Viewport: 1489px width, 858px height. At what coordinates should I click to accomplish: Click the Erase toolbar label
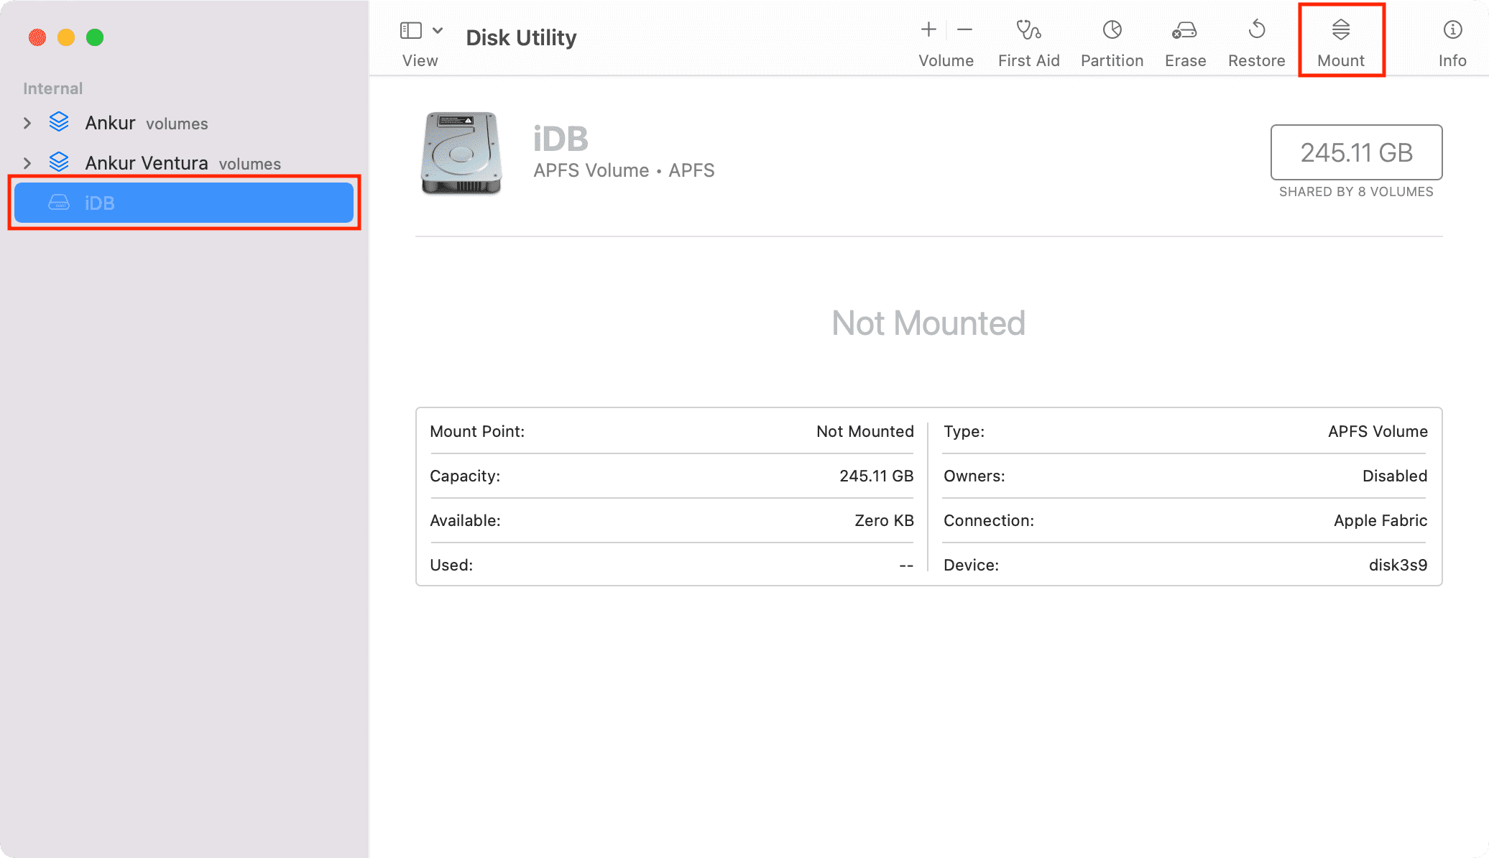coord(1185,60)
